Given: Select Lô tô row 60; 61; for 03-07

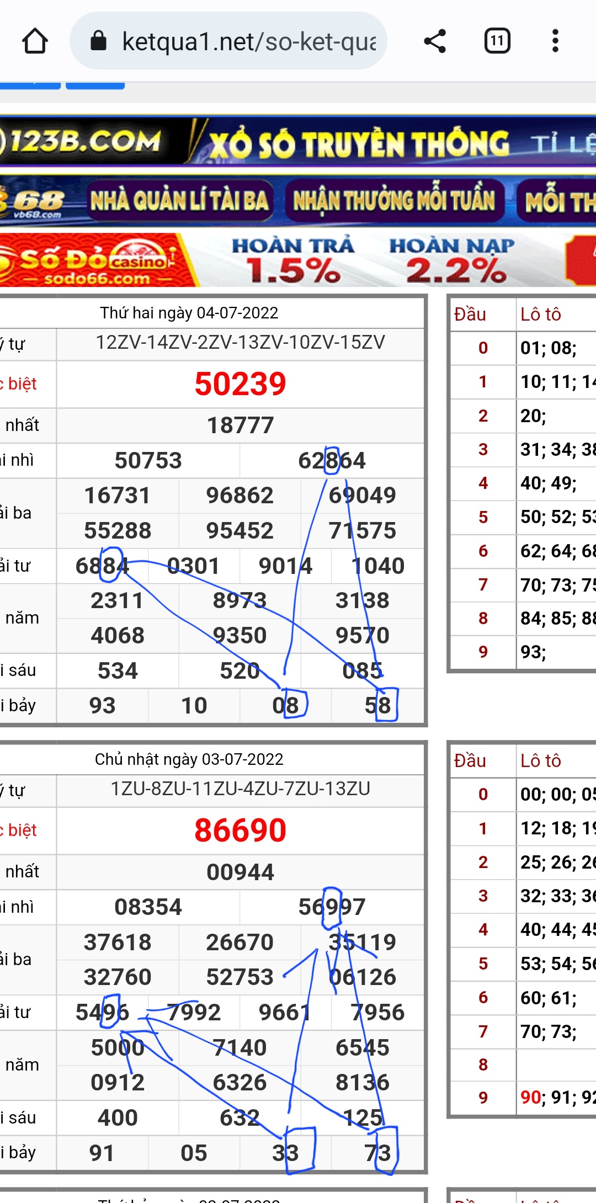Looking at the screenshot, I should (x=549, y=998).
